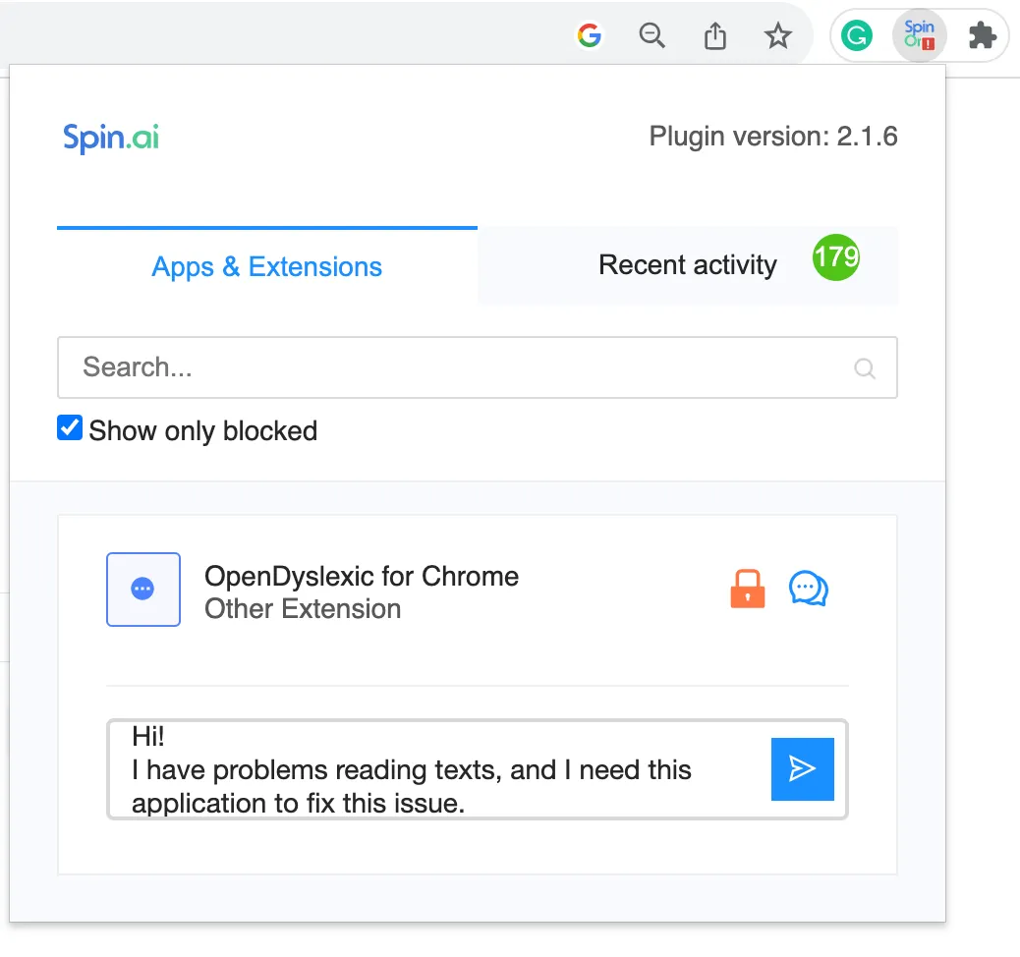Open the Chrome extensions puzzle icon
Image resolution: width=1020 pixels, height=957 pixels.
(x=982, y=35)
